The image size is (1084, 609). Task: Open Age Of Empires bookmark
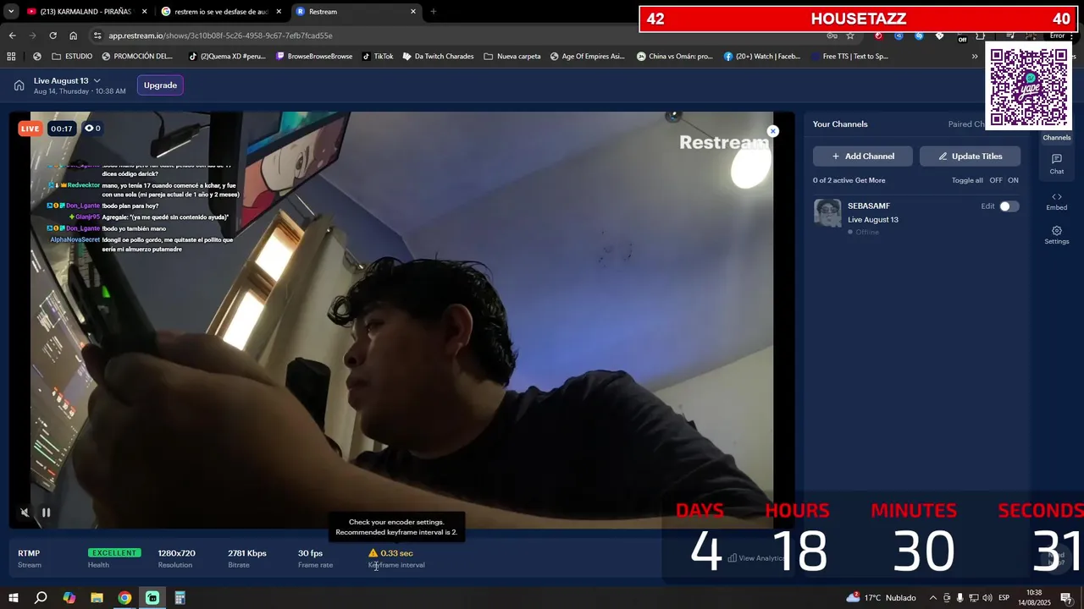(587, 57)
